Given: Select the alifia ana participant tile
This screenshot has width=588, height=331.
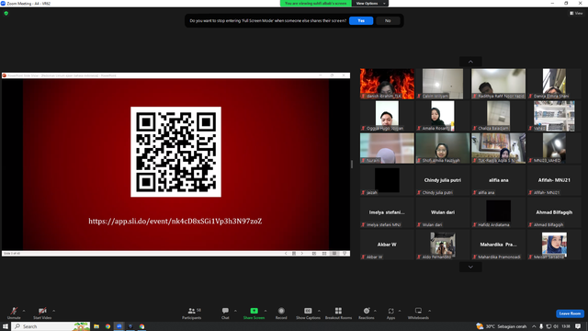Looking at the screenshot, I should click(x=498, y=180).
